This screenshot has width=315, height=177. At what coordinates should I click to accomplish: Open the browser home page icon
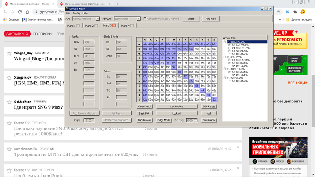pyautogui.click(x=27, y=12)
